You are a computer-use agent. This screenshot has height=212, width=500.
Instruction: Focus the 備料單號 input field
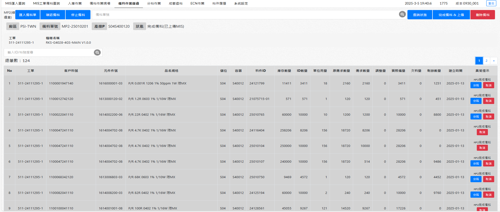245,15
